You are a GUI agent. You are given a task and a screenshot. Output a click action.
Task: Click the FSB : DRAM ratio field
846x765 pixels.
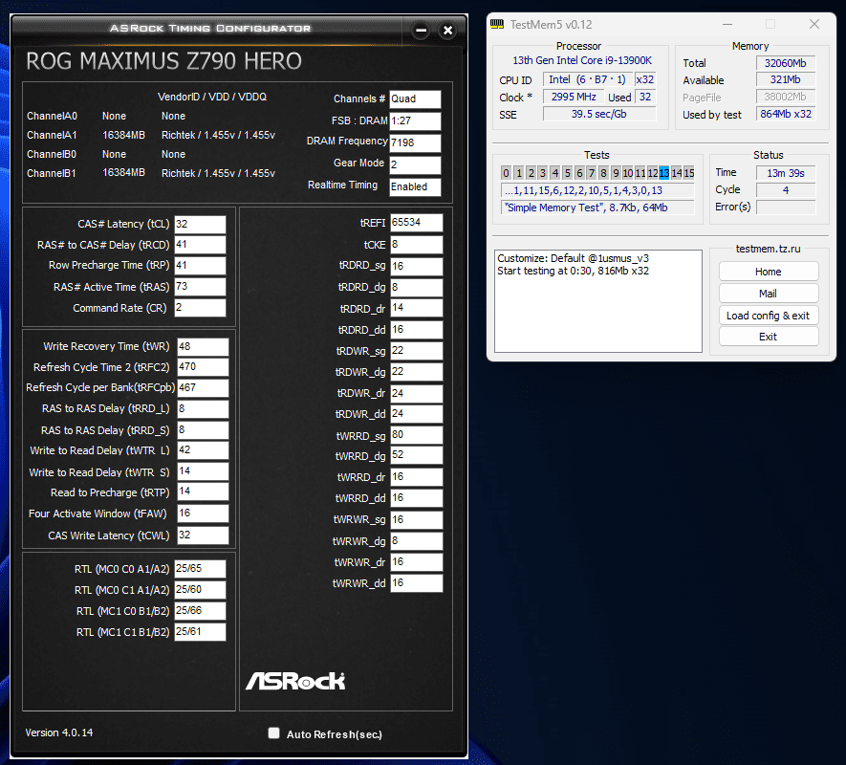pos(415,120)
